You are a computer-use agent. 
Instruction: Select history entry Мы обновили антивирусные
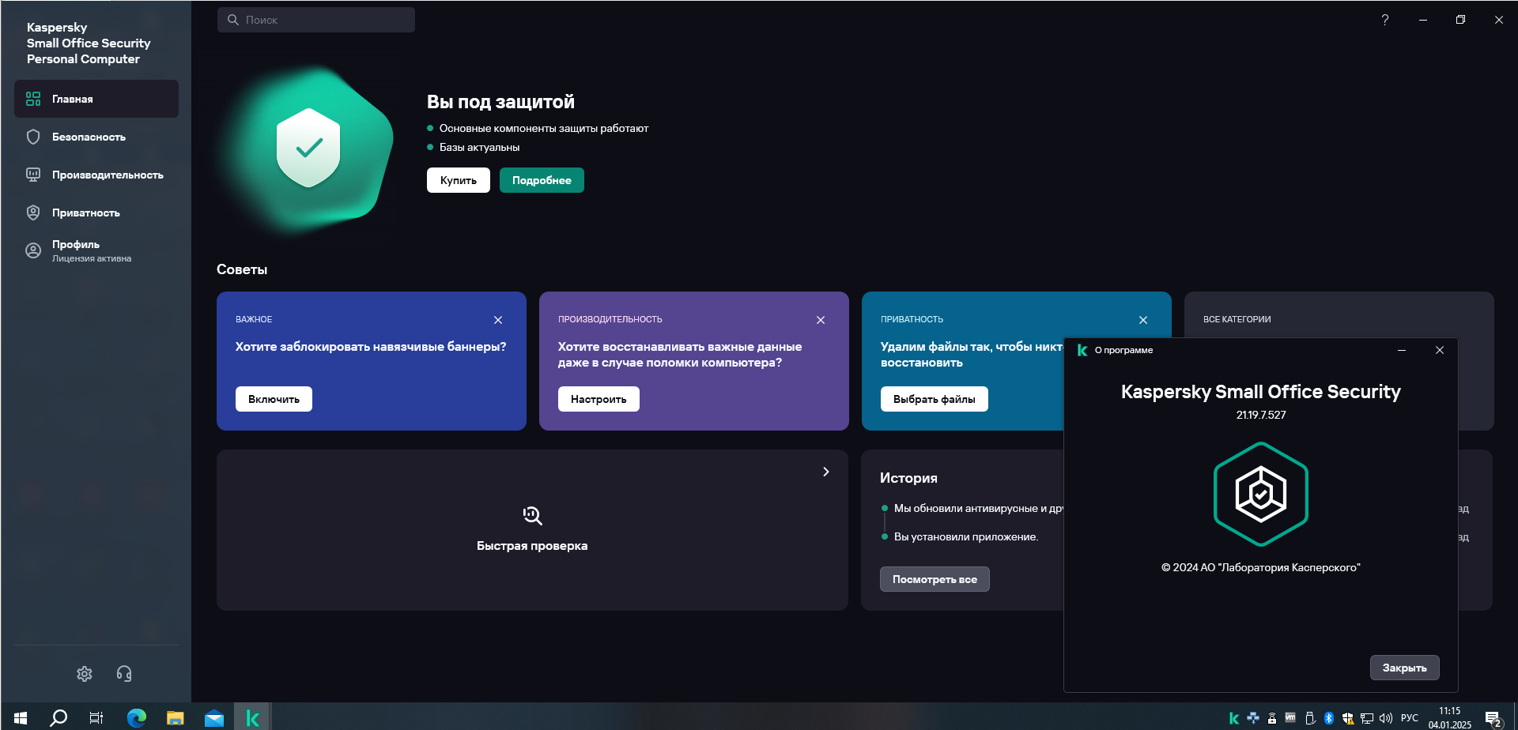click(979, 508)
